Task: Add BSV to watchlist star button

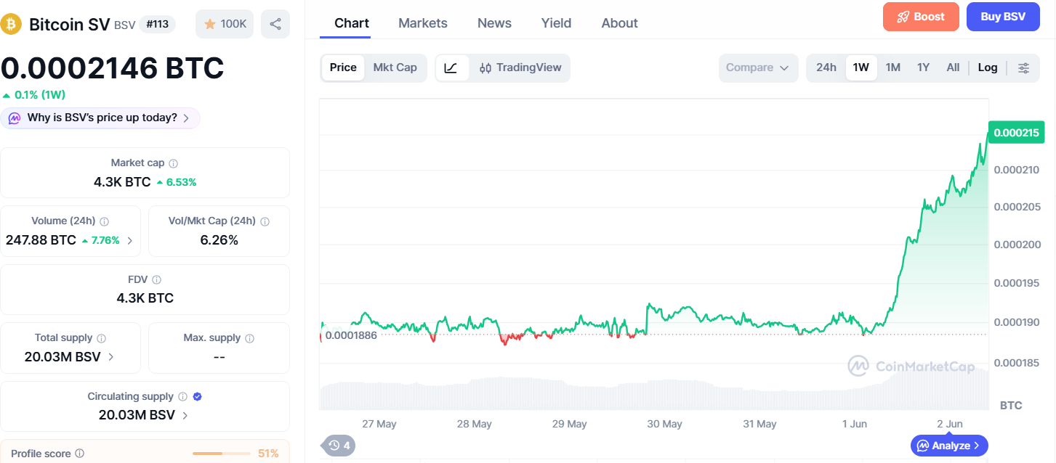Action: tap(225, 24)
